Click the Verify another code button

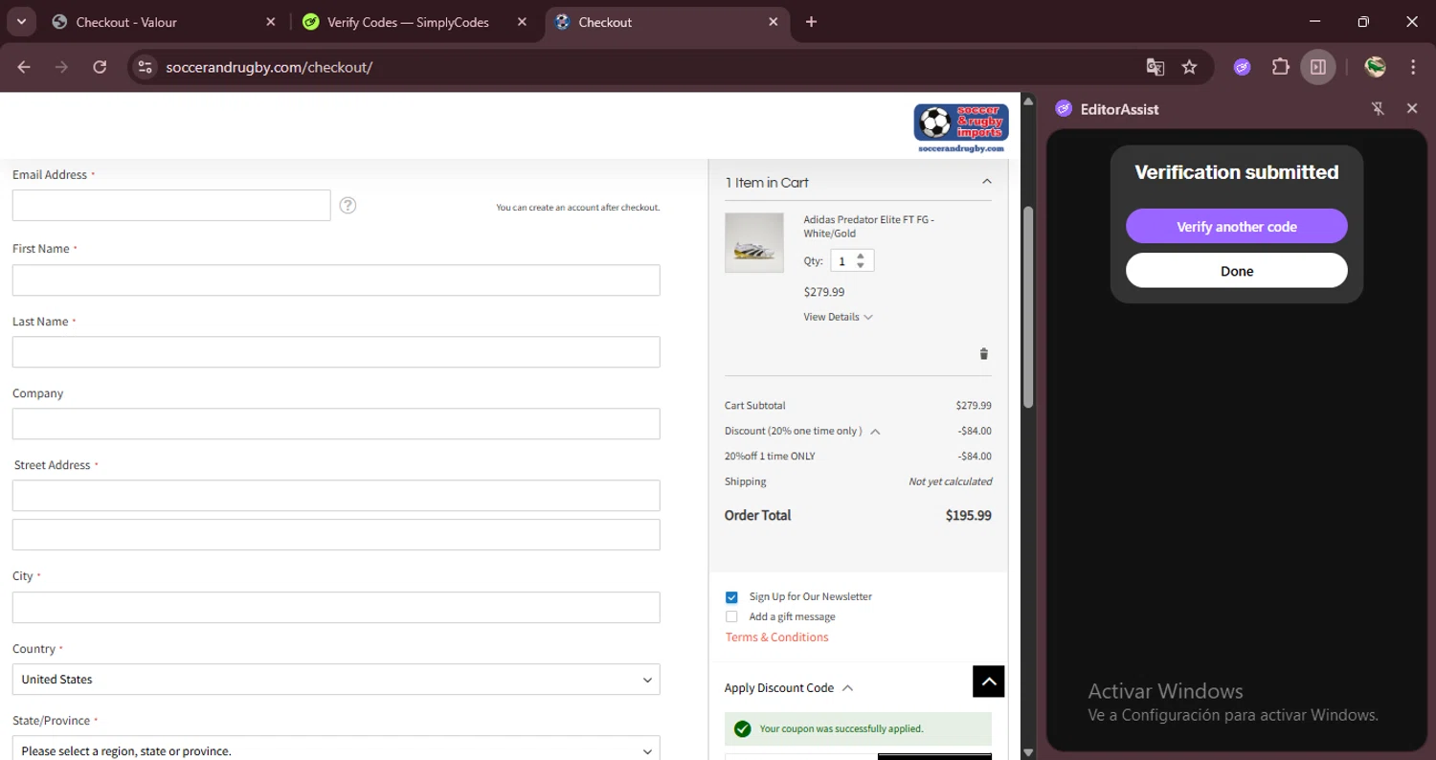click(1236, 227)
